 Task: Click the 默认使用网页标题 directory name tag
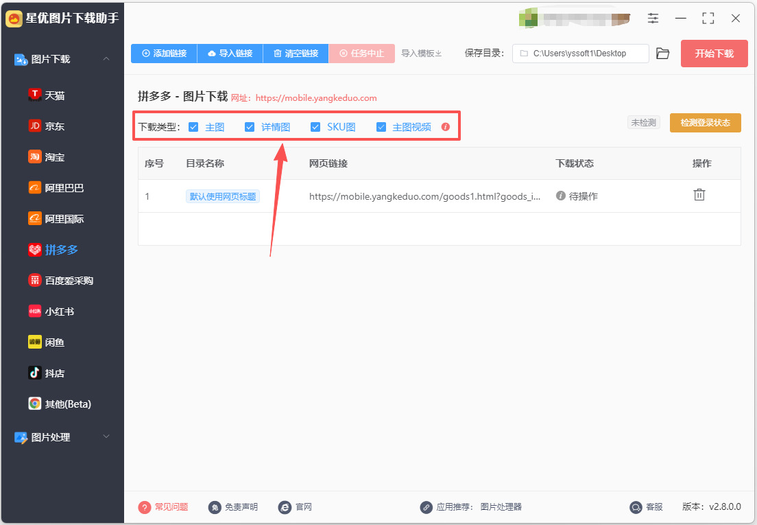point(223,196)
